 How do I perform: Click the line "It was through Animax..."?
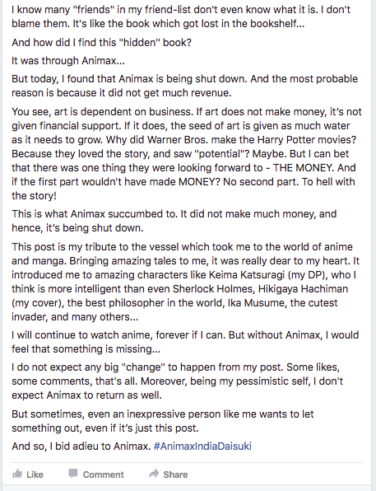(x=68, y=60)
